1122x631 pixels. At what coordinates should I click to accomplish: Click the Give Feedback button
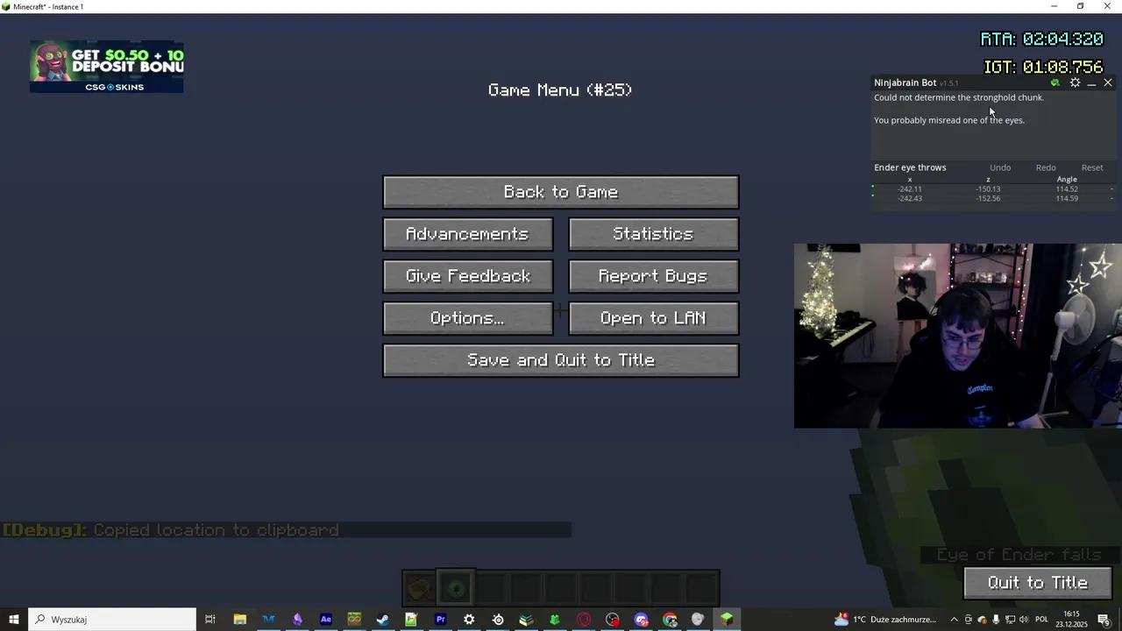tap(468, 276)
